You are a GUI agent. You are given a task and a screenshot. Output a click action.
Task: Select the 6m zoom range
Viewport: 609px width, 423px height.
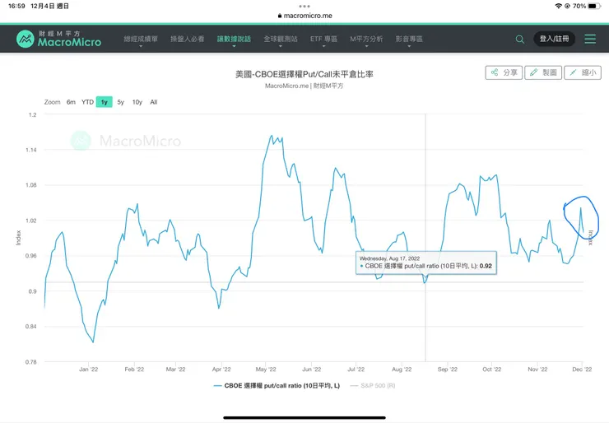71,102
